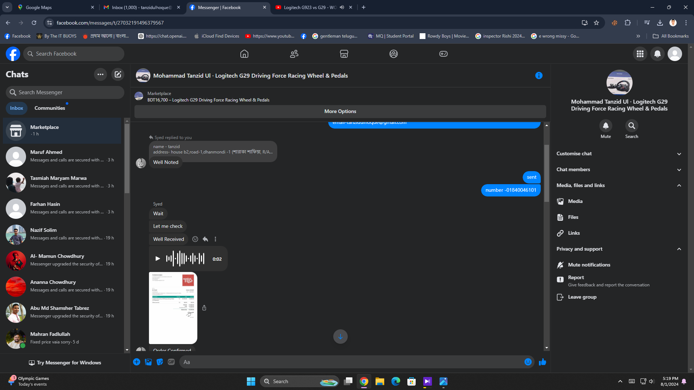Switch to Gmail Inbox browser tab
Screen dimensions: 694x390
[142, 7]
